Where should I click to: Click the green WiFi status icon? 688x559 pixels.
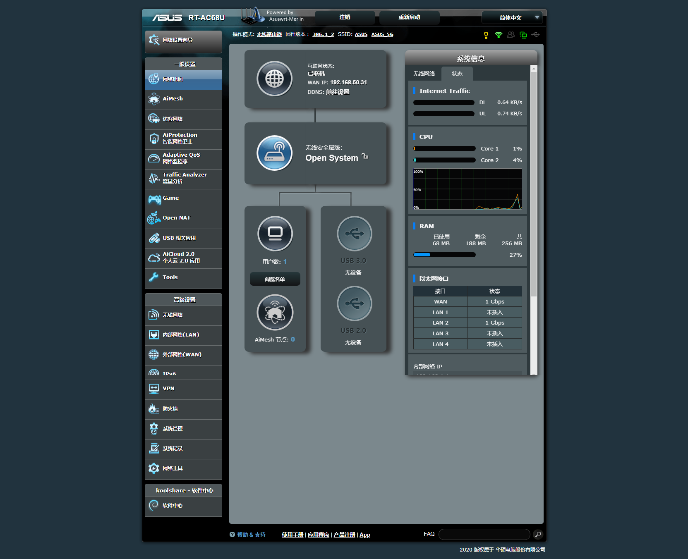[x=499, y=35]
